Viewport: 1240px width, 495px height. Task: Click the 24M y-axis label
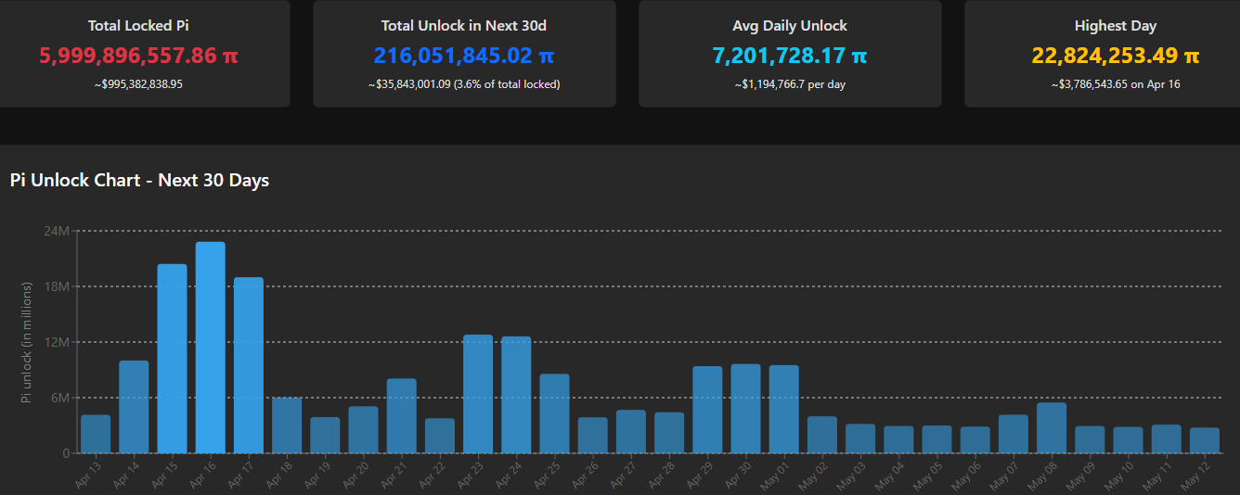point(57,230)
